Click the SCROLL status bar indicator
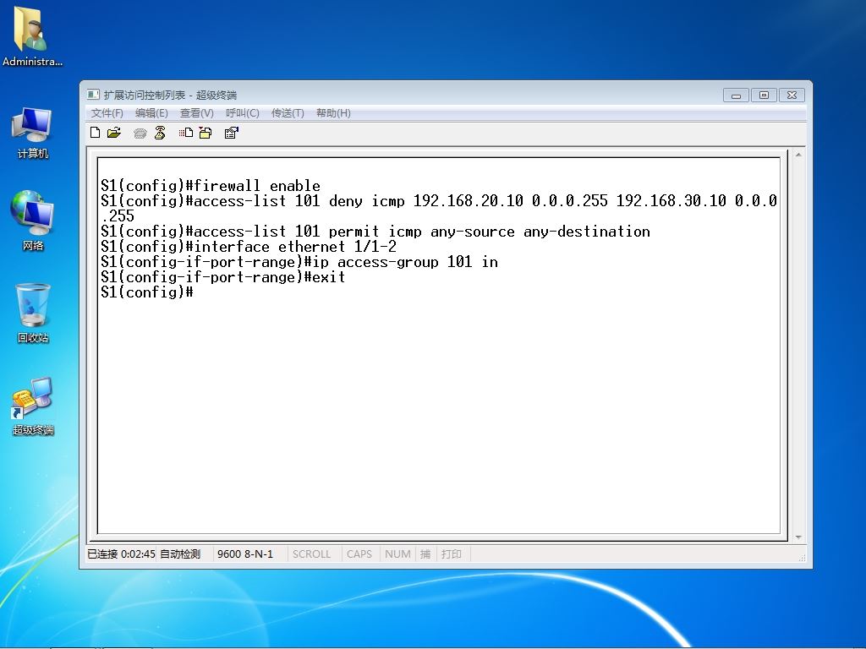 [x=311, y=554]
